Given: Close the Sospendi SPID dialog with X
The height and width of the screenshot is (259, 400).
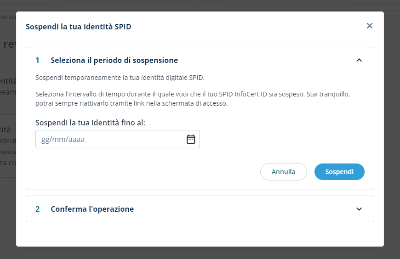Looking at the screenshot, I should [x=369, y=26].
